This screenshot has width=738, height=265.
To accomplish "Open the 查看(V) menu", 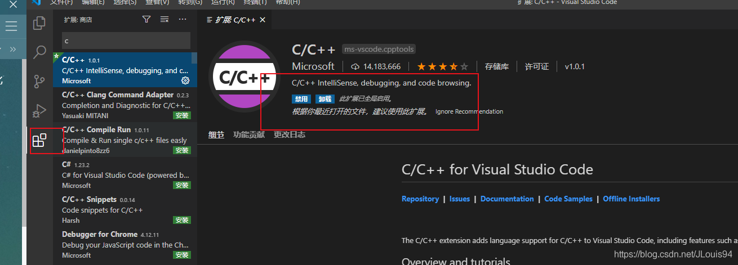I will [x=157, y=2].
